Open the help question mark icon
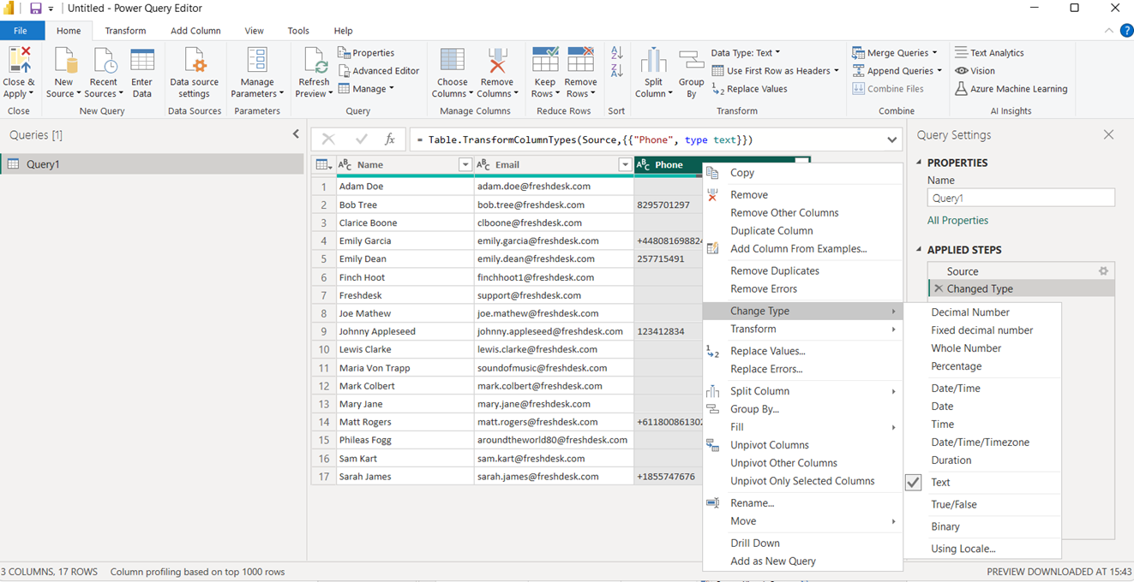 (x=1125, y=31)
